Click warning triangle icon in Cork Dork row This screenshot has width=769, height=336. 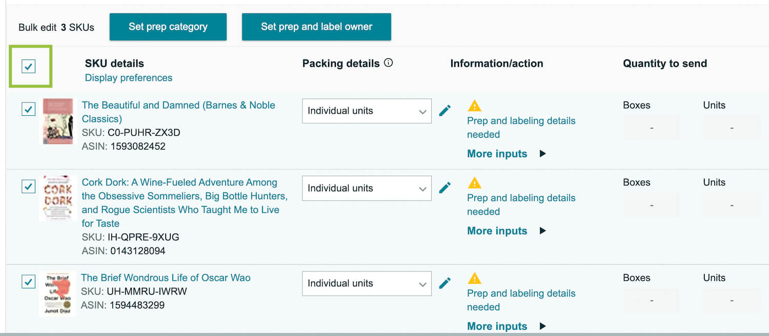(475, 183)
